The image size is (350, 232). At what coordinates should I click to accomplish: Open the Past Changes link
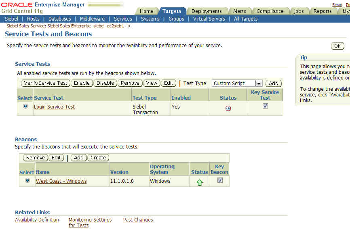coord(138,220)
